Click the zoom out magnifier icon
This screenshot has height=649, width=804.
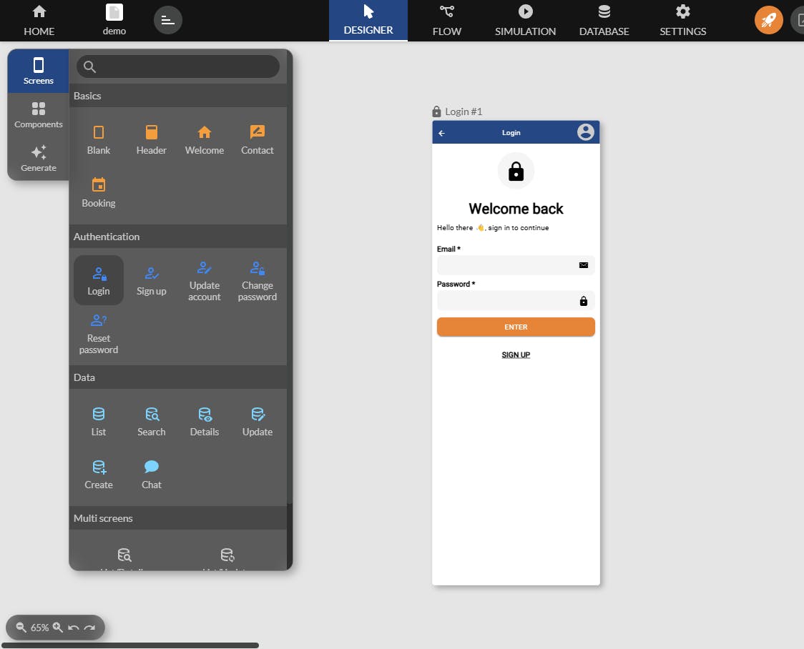(x=21, y=627)
